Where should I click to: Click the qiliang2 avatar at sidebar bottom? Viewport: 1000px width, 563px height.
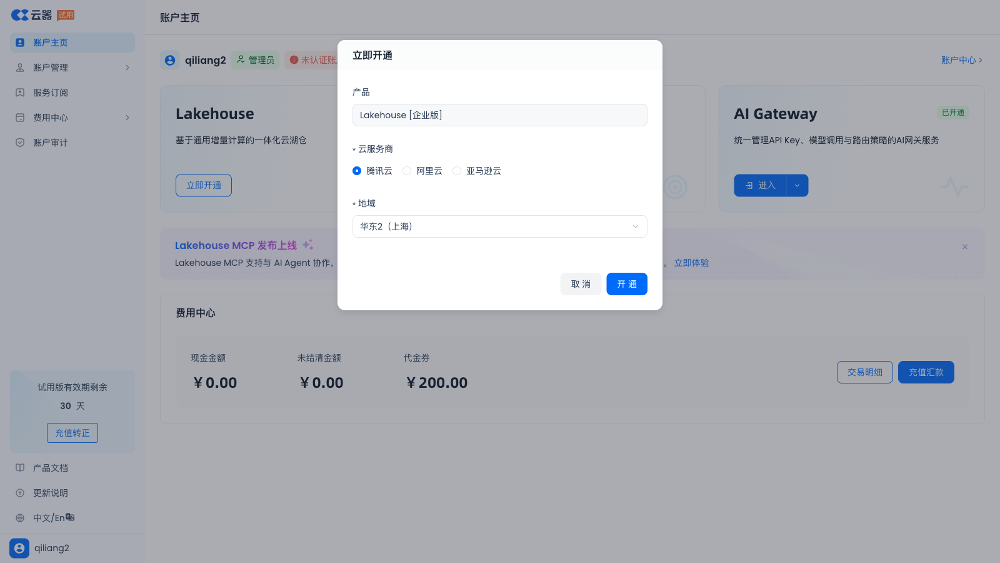(x=19, y=548)
